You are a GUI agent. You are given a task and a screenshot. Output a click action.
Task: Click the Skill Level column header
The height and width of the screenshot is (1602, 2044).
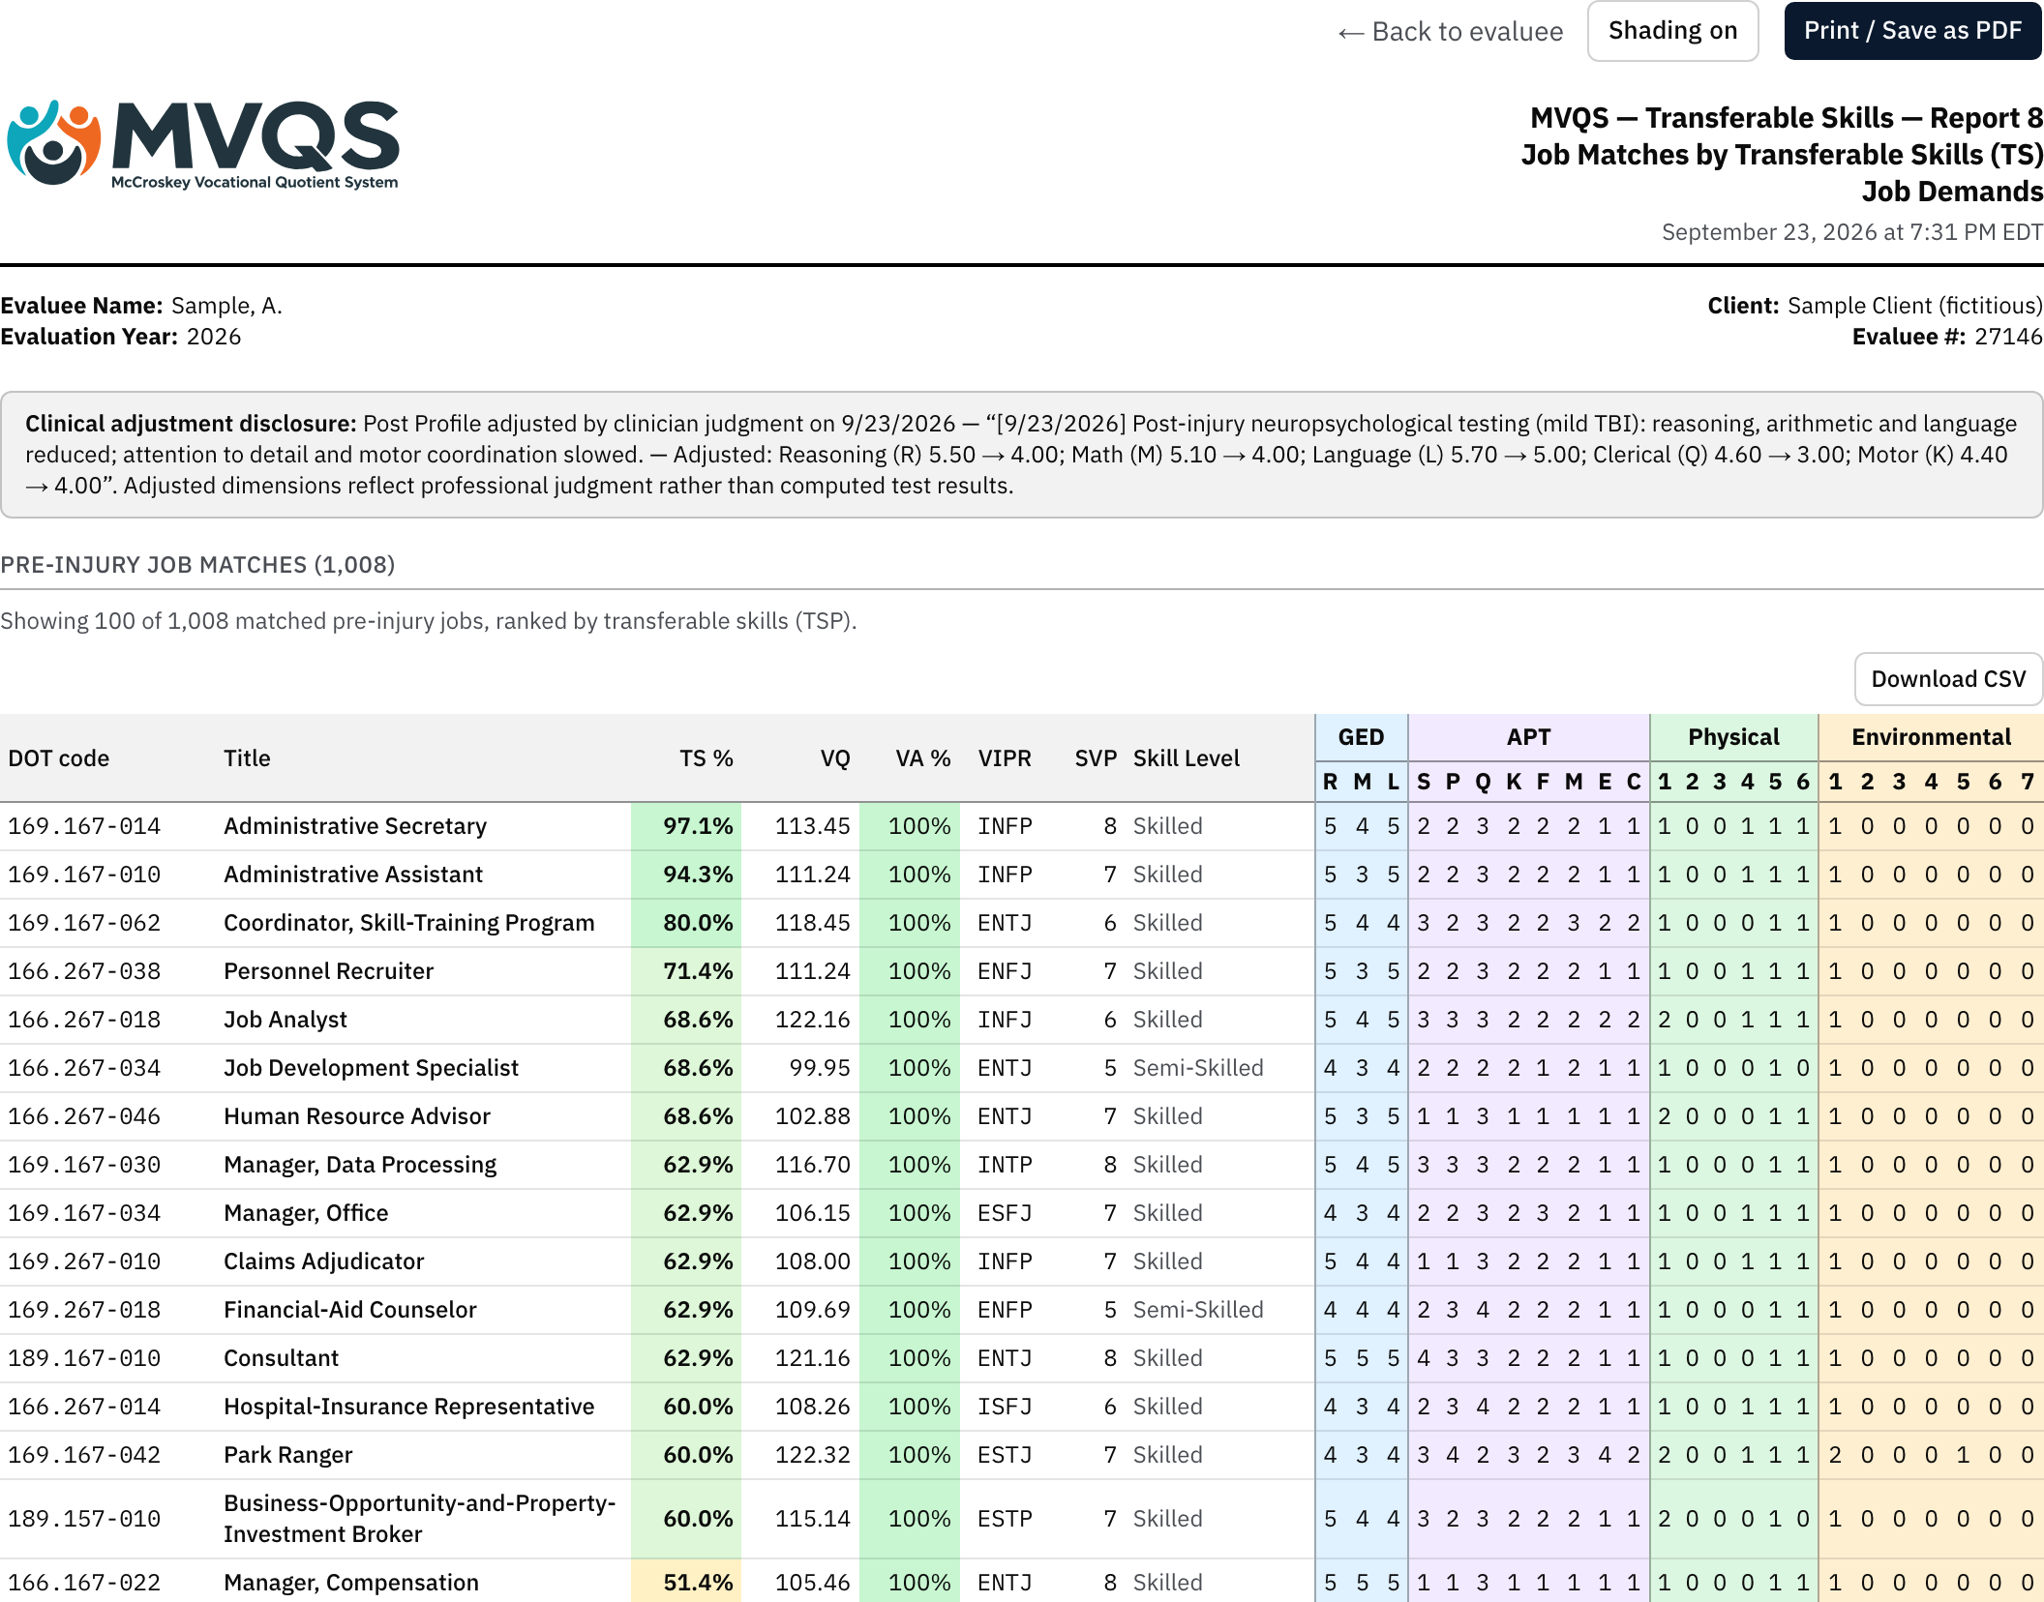click(1186, 758)
